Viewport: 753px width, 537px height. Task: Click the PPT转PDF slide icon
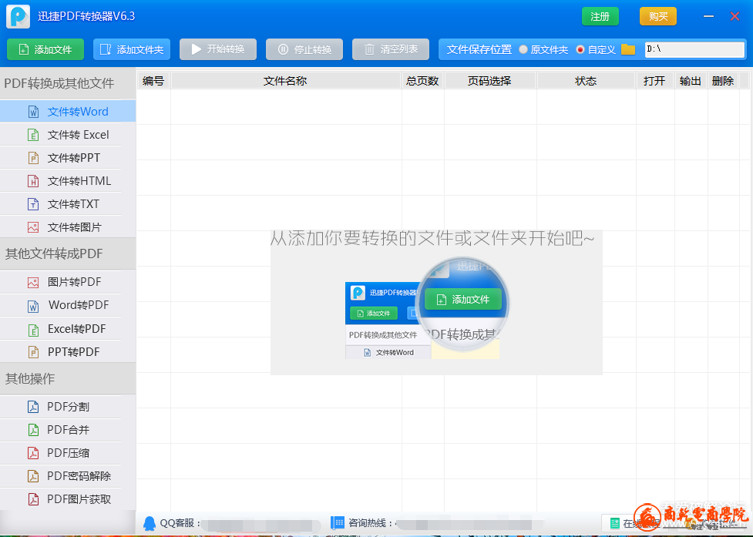point(33,352)
